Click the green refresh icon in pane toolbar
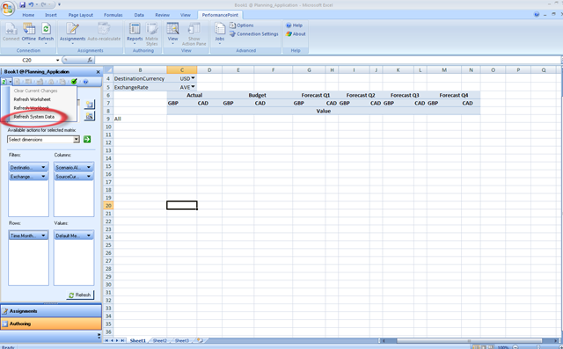 4,82
